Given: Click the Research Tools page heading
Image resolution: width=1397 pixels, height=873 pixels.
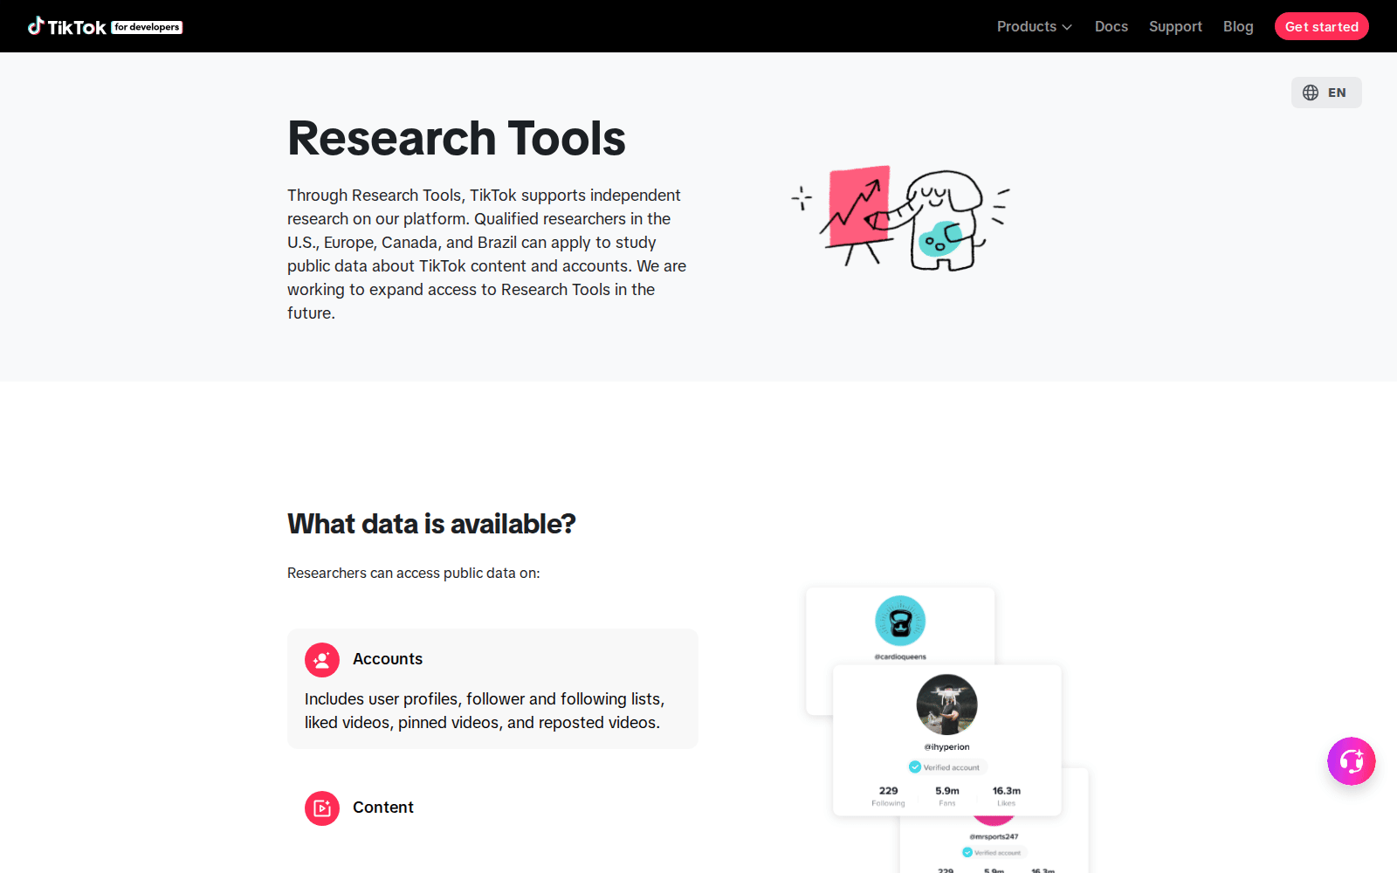Looking at the screenshot, I should pyautogui.click(x=457, y=138).
